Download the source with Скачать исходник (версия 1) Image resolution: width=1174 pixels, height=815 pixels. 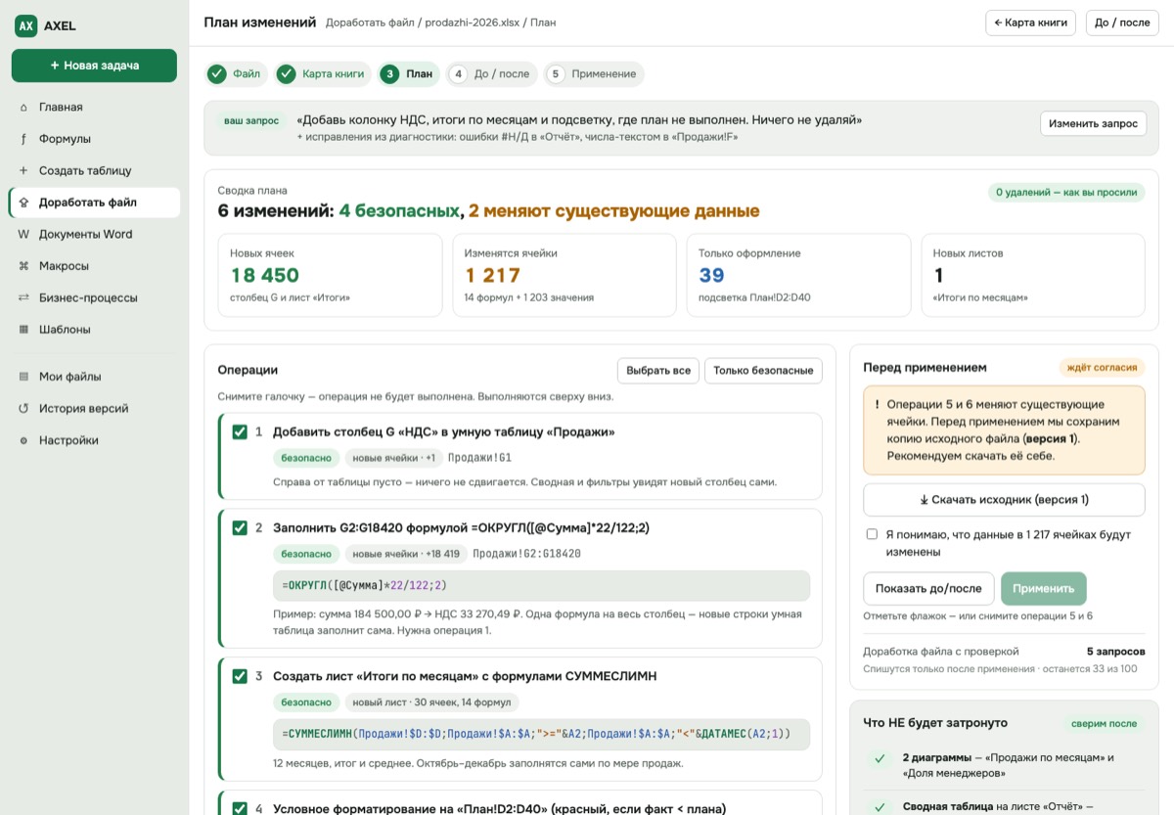[x=1004, y=500]
